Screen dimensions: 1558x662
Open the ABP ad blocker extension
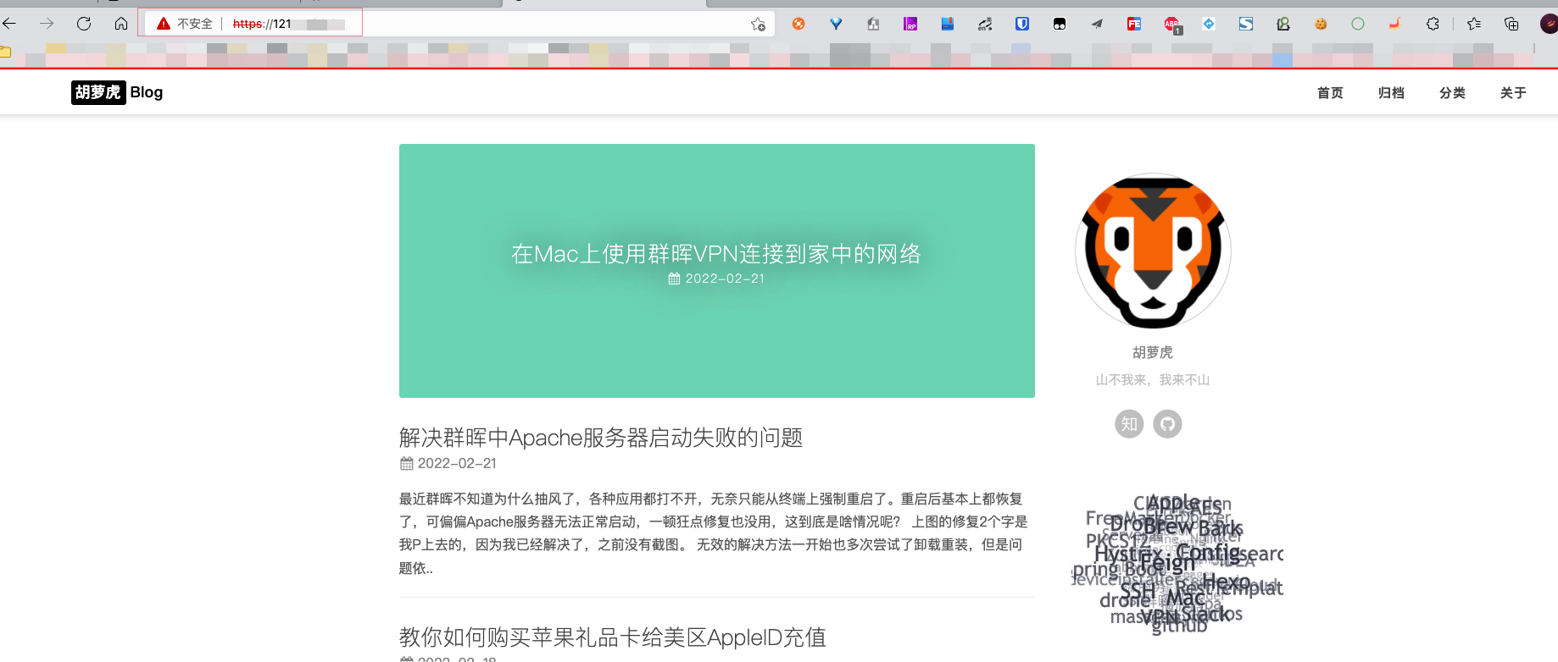1171,25
